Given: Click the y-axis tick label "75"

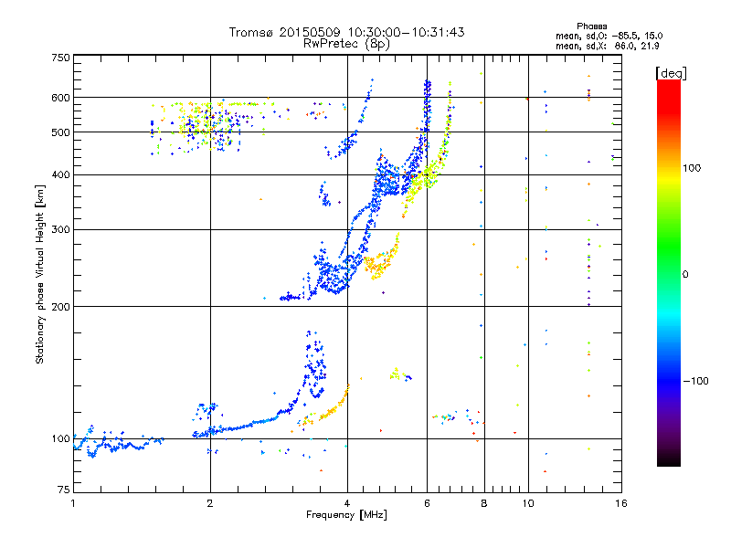Looking at the screenshot, I should coord(64,490).
